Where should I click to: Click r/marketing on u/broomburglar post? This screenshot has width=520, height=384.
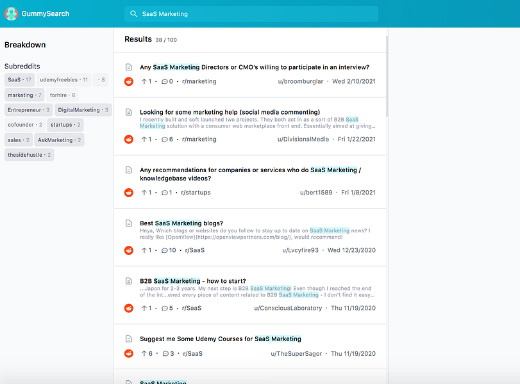(x=199, y=81)
